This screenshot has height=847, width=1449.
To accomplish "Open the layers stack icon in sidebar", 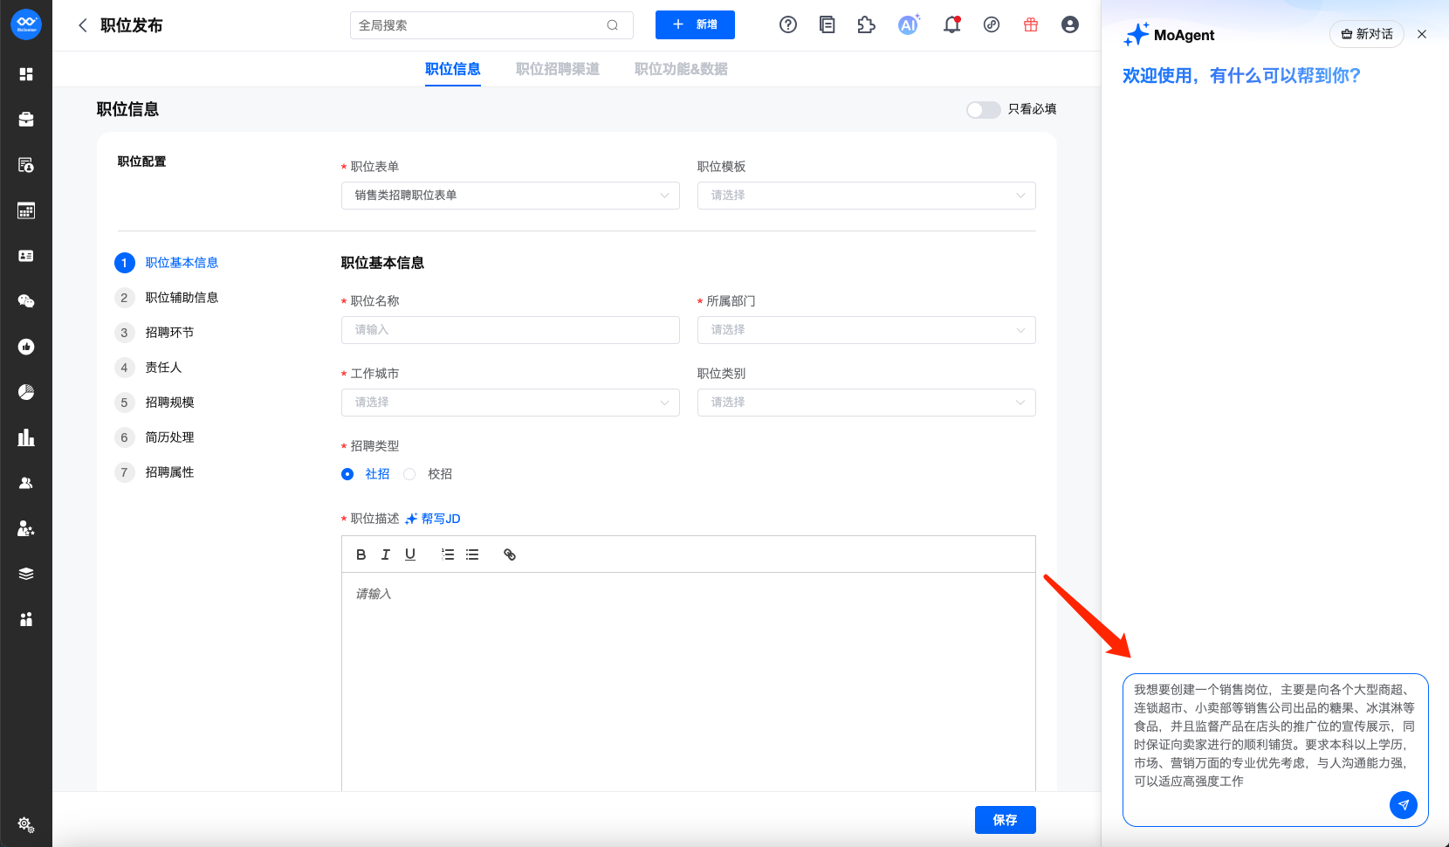I will pyautogui.click(x=26, y=574).
